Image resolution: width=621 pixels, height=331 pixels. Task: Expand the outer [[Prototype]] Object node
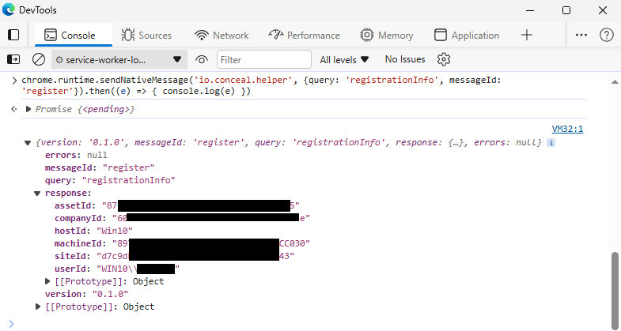[x=38, y=307]
